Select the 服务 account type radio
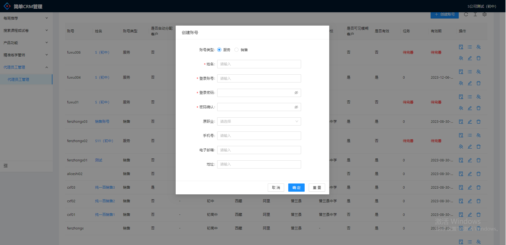The width and height of the screenshot is (506, 245). coord(219,50)
